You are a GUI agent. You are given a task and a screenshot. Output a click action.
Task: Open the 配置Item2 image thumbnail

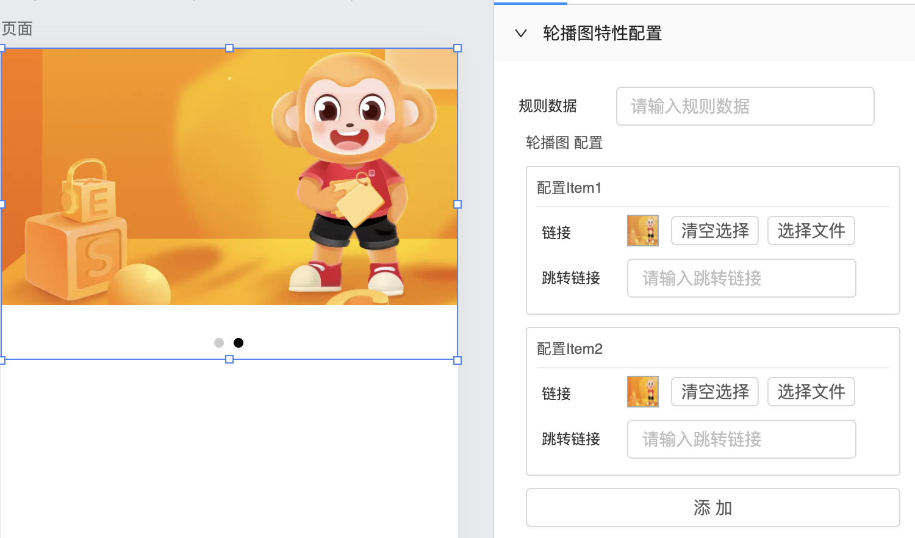click(642, 392)
